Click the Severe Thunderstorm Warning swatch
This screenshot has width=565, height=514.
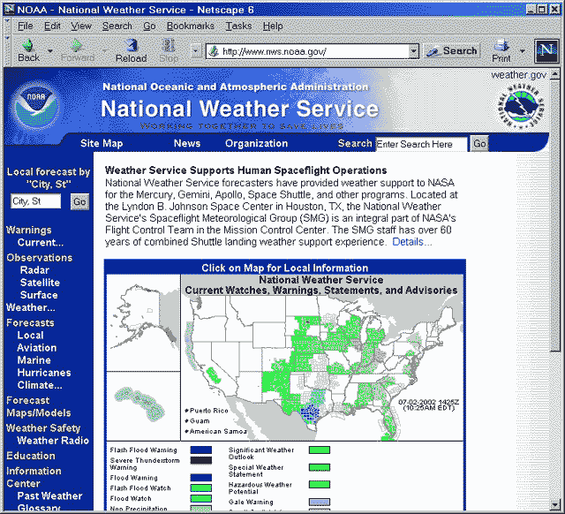pos(201,460)
